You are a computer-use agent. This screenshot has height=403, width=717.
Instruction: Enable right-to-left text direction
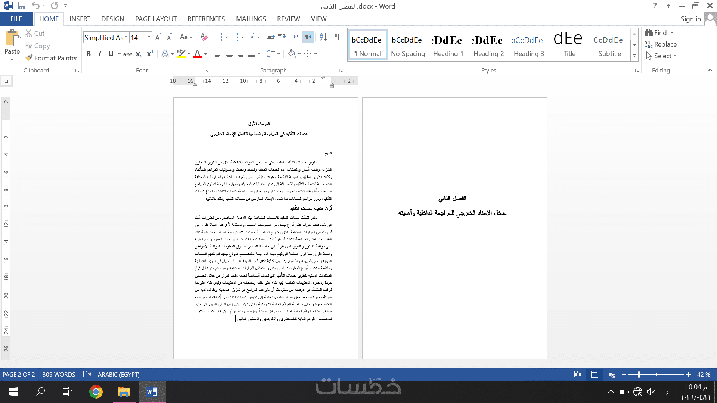(308, 37)
